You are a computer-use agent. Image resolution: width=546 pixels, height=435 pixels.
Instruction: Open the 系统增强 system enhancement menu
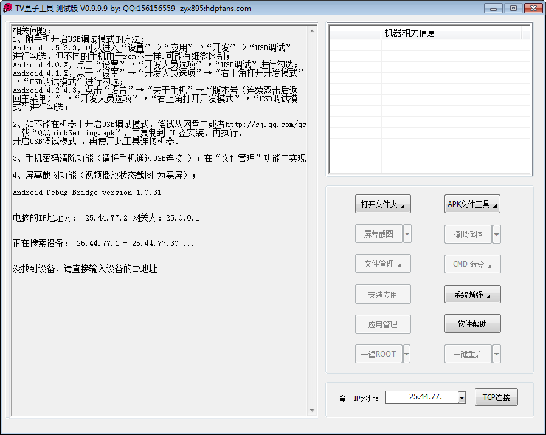(x=472, y=294)
